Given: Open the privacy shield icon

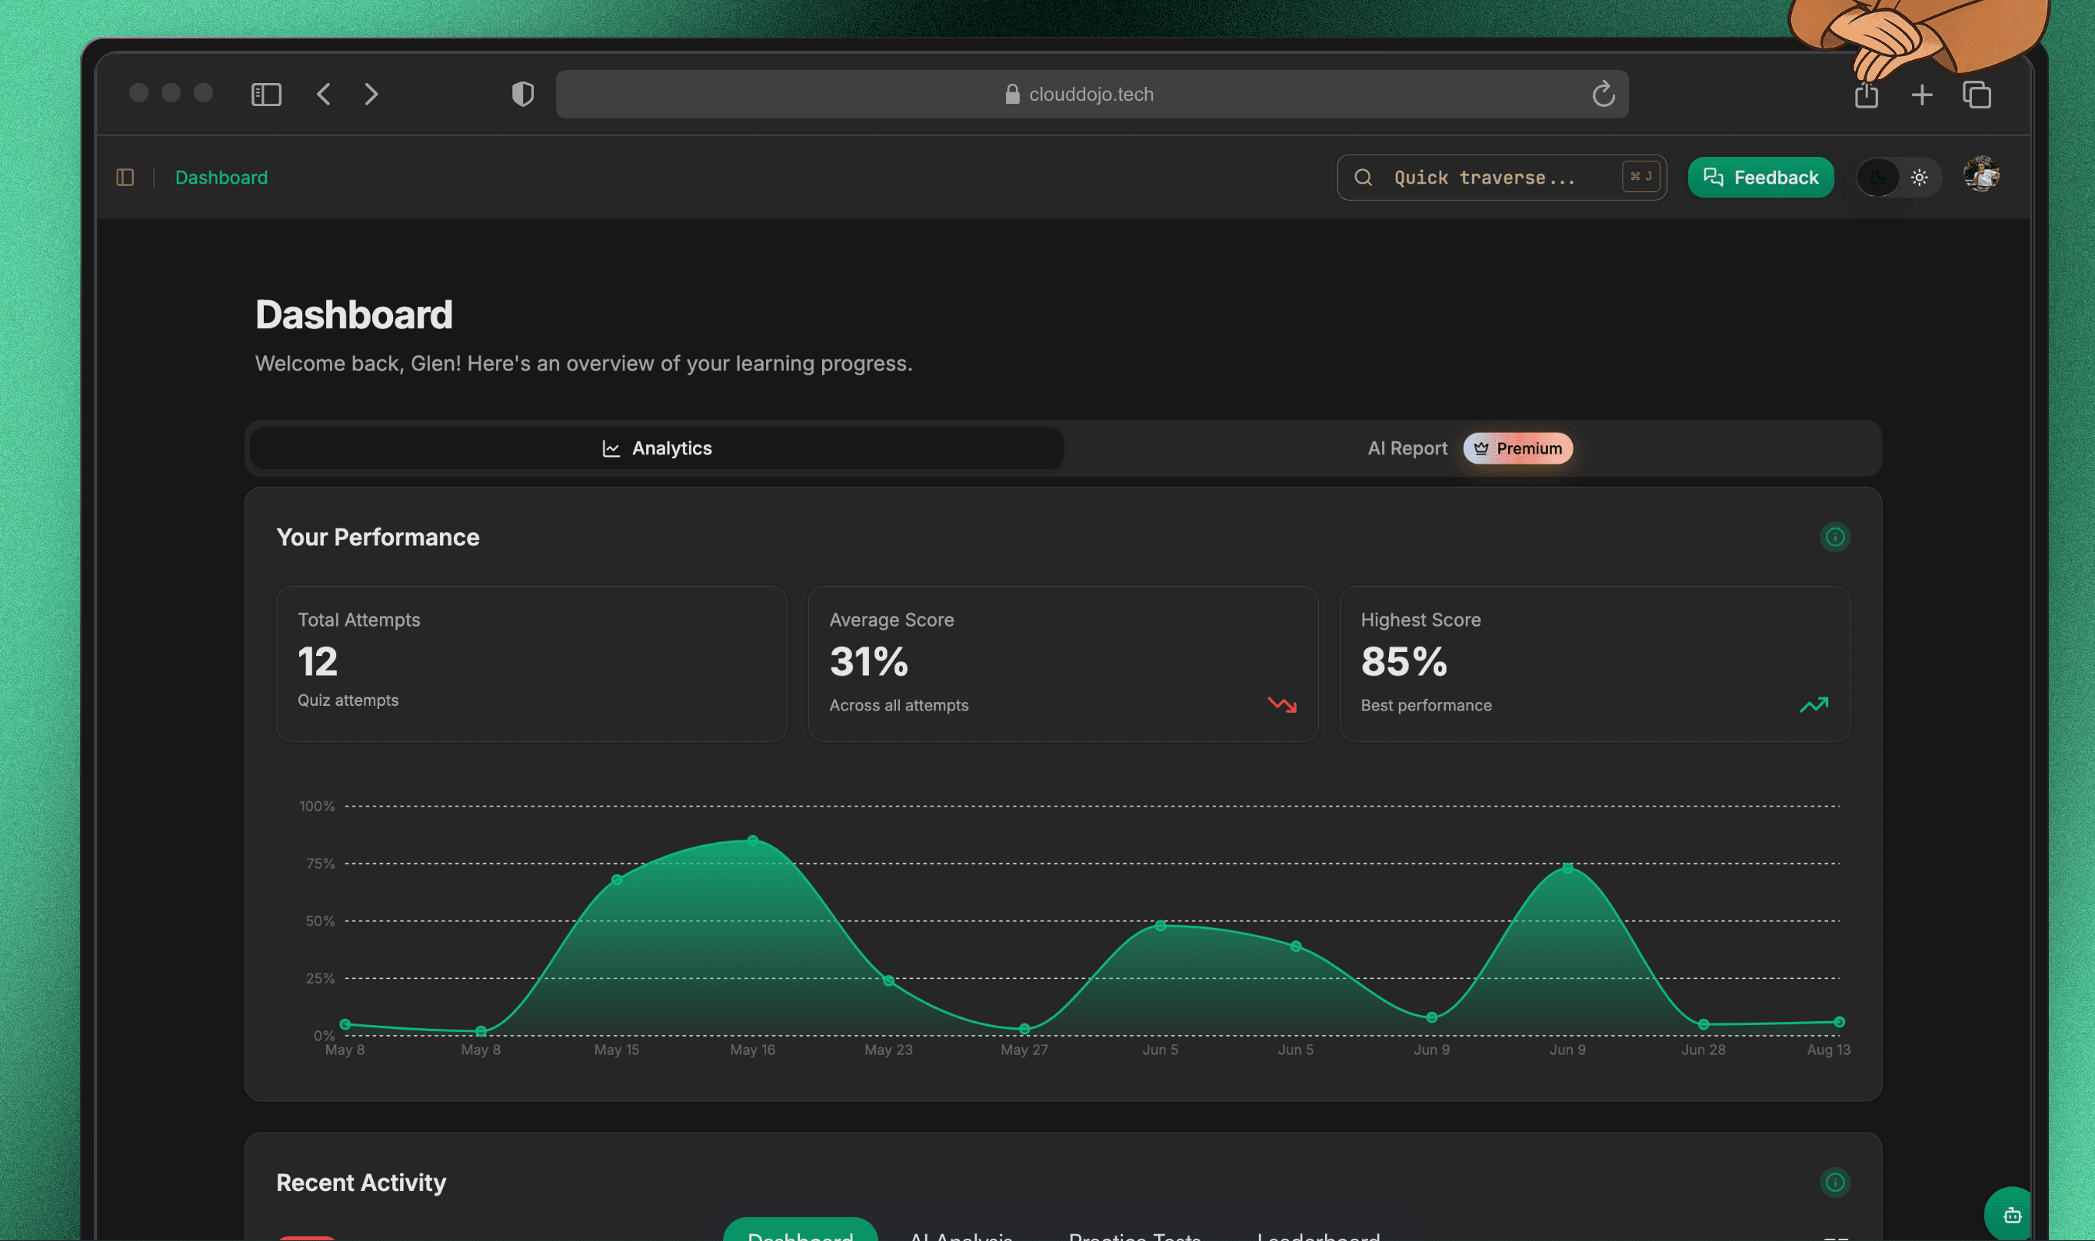Looking at the screenshot, I should pos(523,95).
